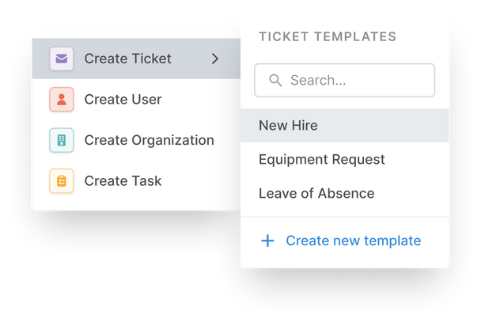Image resolution: width=481 pixels, height=322 pixels.
Task: Click the blue plus icon
Action: [267, 241]
